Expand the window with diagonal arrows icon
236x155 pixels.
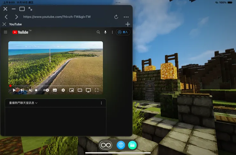(x=30, y=9)
